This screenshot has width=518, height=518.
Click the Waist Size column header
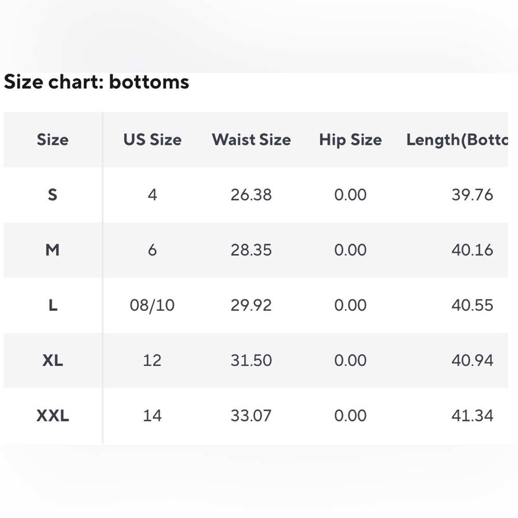click(251, 139)
